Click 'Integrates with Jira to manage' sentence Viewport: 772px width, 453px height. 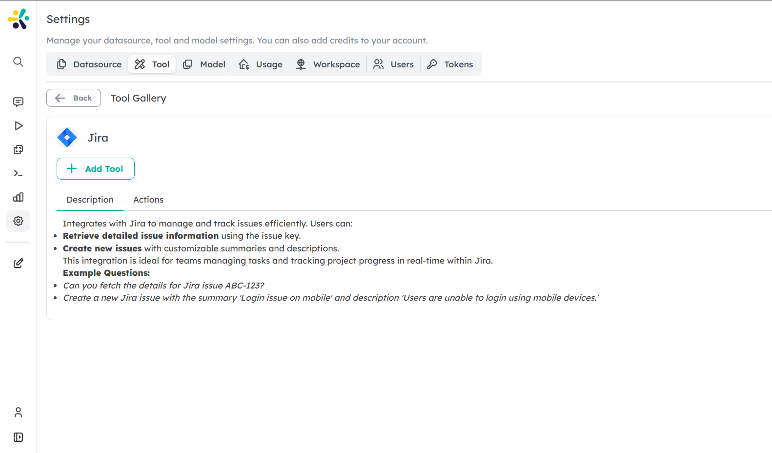(x=207, y=224)
